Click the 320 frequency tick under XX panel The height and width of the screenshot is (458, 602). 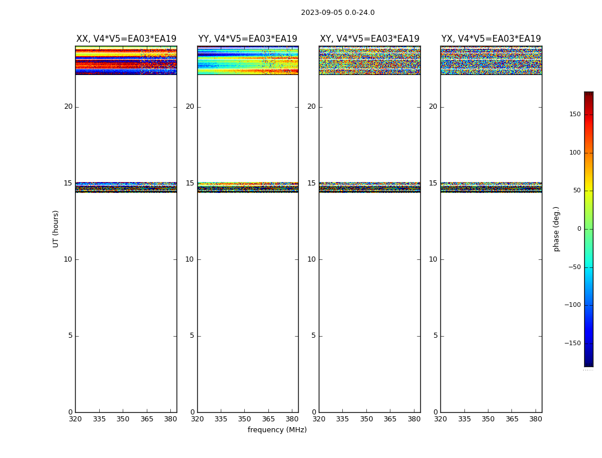[75, 419]
